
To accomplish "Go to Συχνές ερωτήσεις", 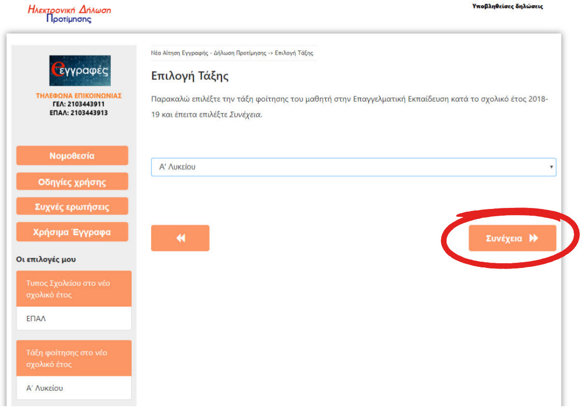I will click(x=72, y=206).
